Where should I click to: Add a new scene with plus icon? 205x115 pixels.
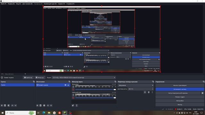(2, 105)
